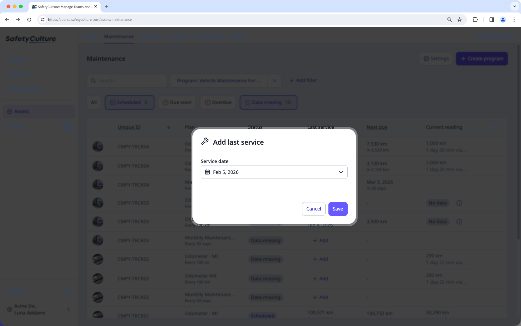Sort by Unique ID column
The image size is (521, 326).
(x=129, y=127)
